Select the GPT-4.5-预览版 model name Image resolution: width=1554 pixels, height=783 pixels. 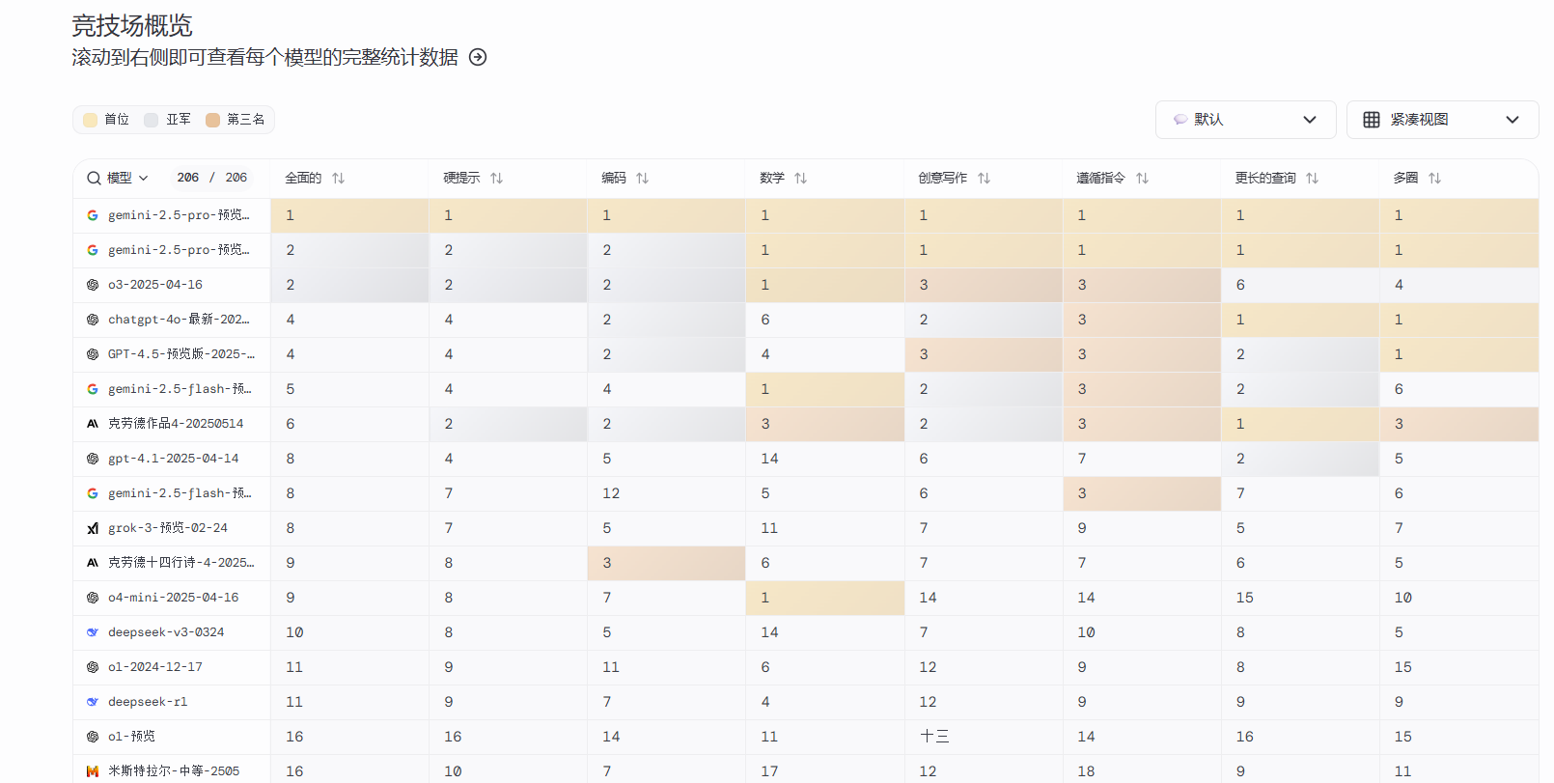point(181,354)
